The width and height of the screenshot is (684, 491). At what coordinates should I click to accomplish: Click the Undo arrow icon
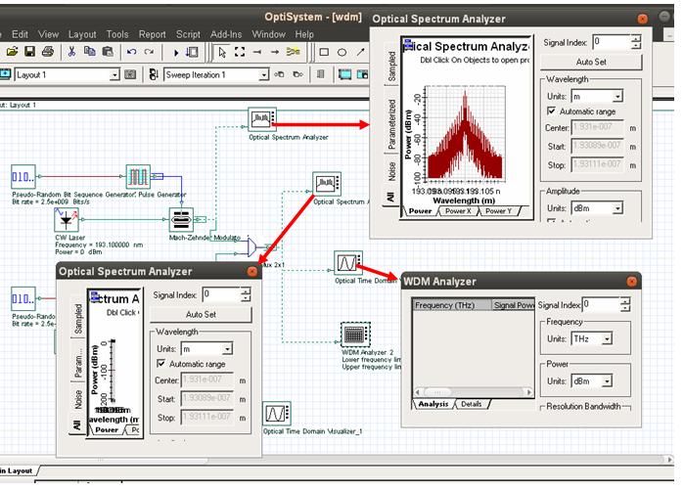point(131,52)
